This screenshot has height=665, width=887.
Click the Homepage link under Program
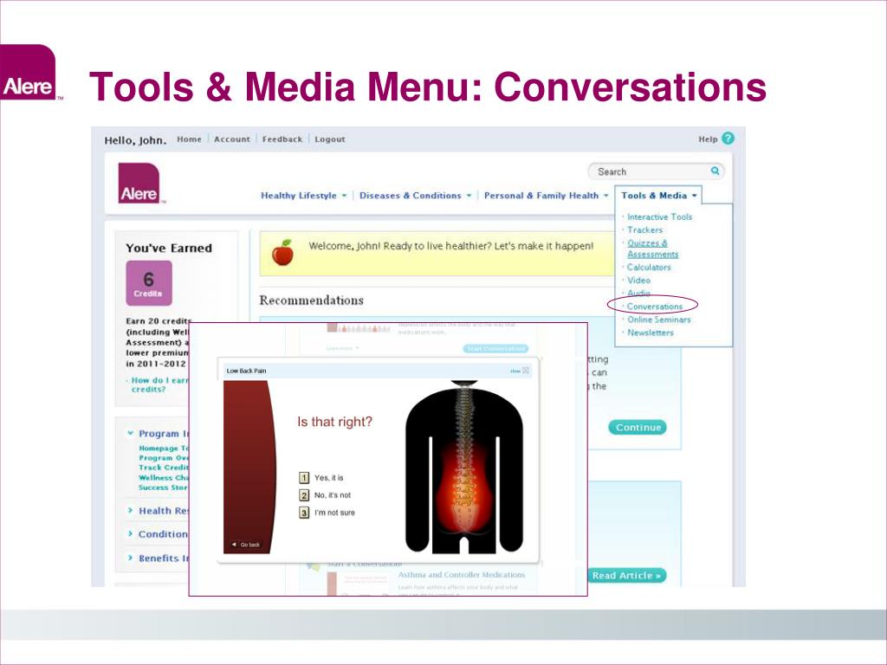[164, 448]
